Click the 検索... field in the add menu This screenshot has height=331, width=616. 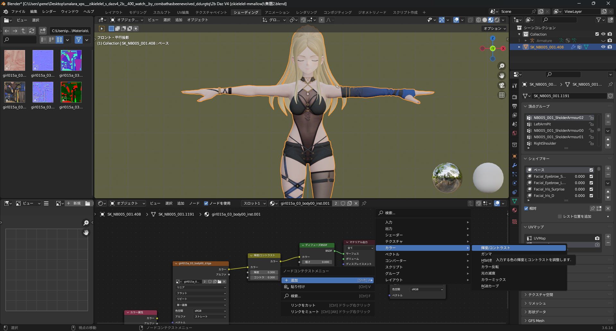click(x=423, y=213)
